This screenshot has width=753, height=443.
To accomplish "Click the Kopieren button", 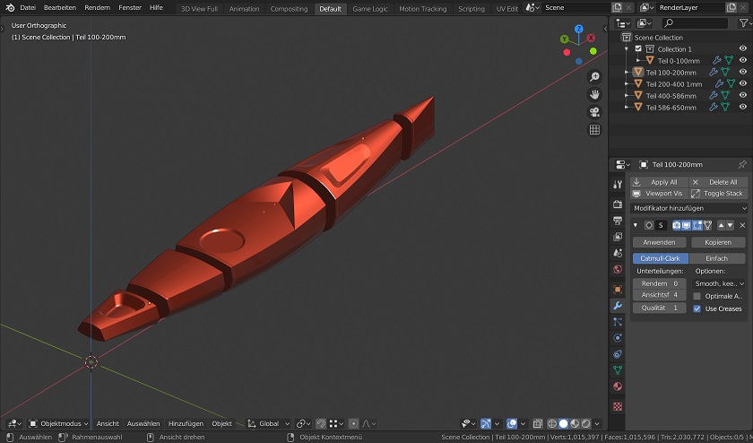I will point(718,242).
